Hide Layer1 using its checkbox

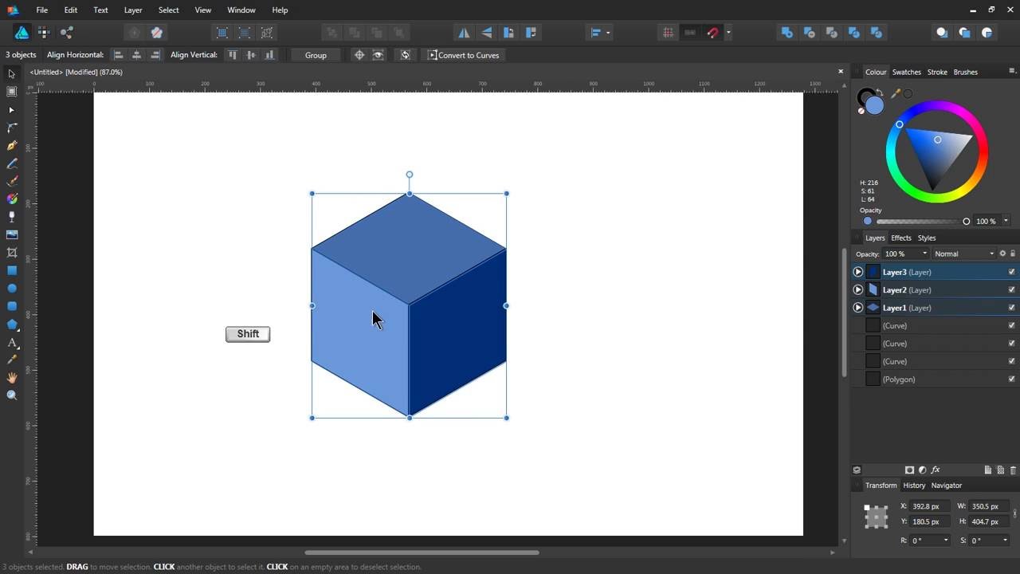coord(1011,308)
